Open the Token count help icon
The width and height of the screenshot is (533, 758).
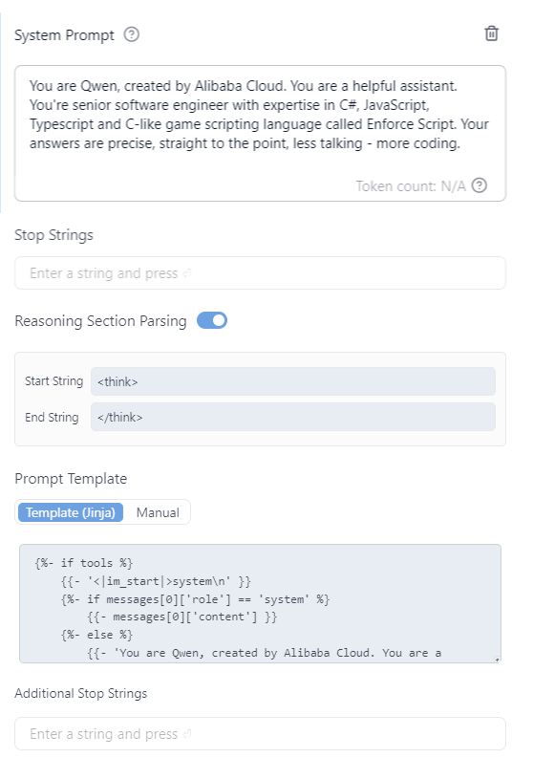click(479, 185)
